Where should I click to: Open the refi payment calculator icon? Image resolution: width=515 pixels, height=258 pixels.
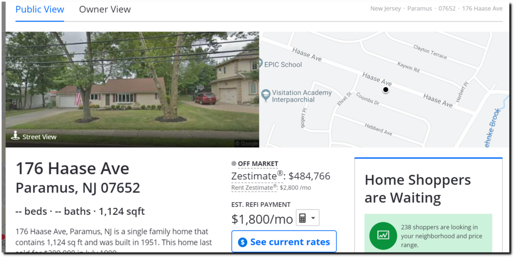pyautogui.click(x=302, y=218)
